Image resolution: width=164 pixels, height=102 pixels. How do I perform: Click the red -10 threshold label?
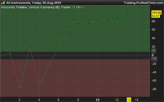pos(154,59)
